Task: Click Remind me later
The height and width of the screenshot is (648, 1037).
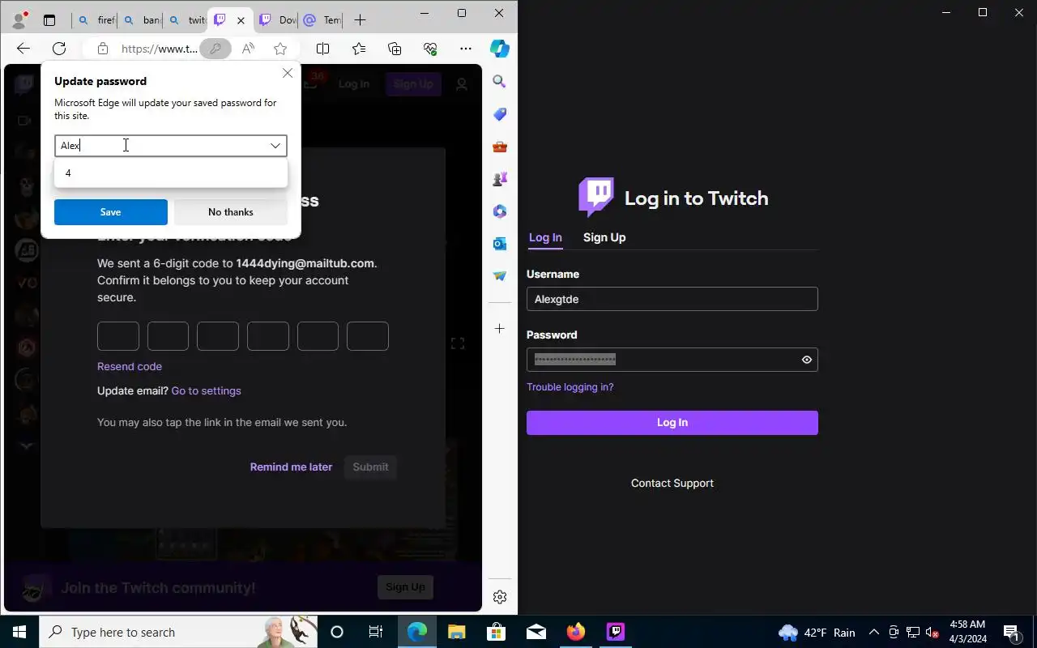Action: [x=291, y=467]
